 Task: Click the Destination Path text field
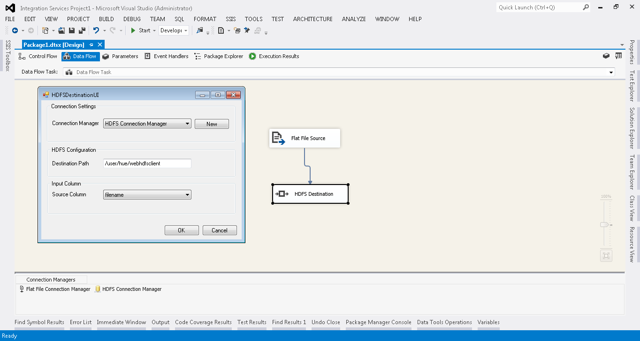(x=147, y=163)
